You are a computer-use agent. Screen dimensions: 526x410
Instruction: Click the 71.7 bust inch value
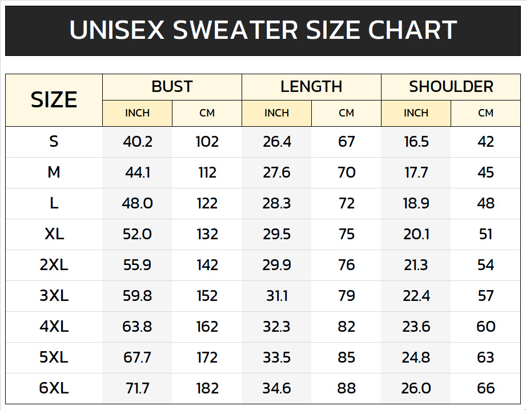(137, 388)
